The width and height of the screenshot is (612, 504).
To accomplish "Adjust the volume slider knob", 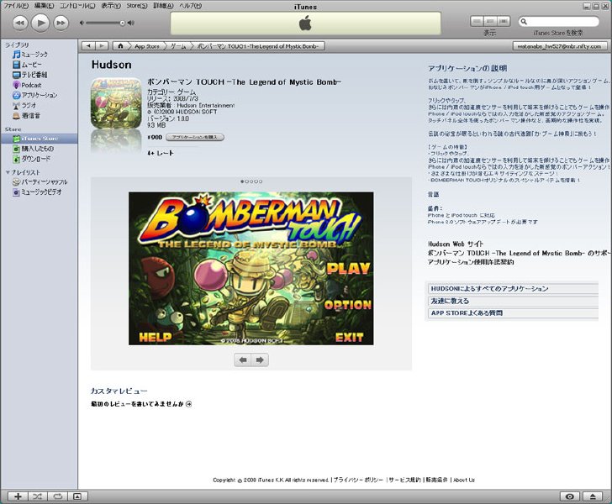I will pos(122,23).
